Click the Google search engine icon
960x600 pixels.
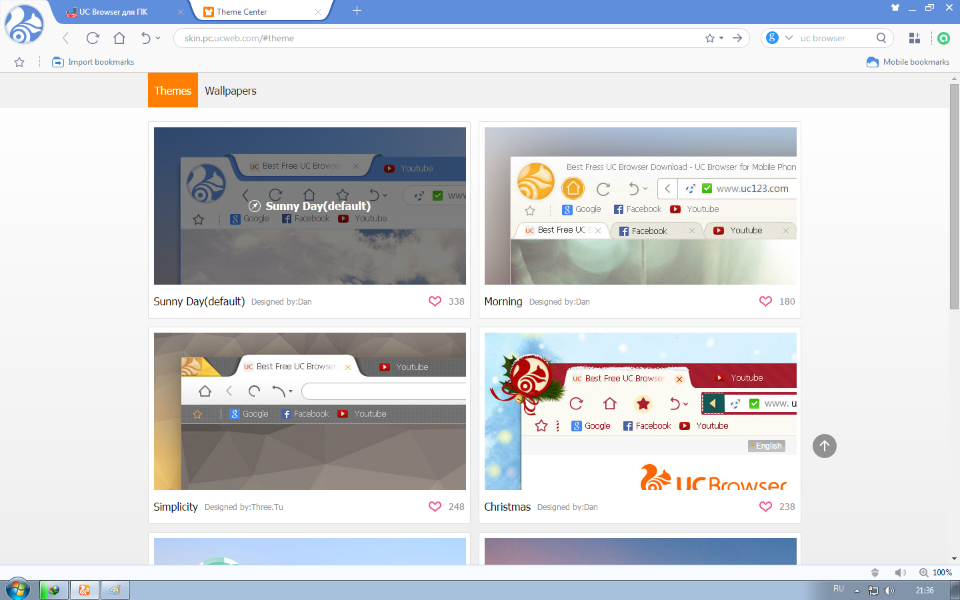pos(772,38)
